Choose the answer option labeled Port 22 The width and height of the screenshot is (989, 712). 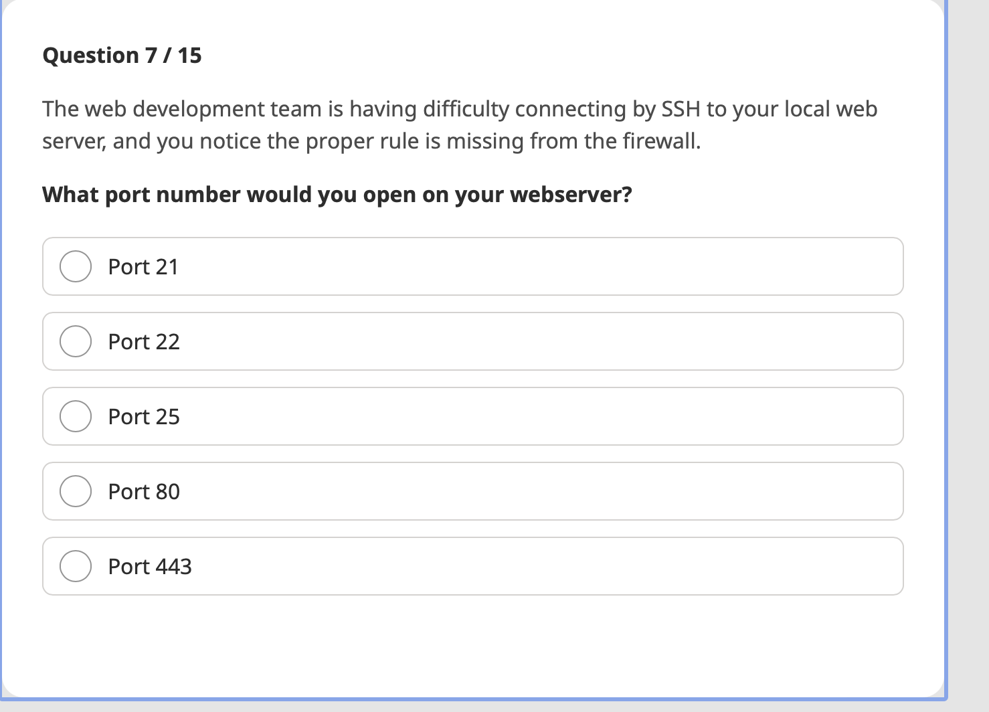pyautogui.click(x=143, y=341)
